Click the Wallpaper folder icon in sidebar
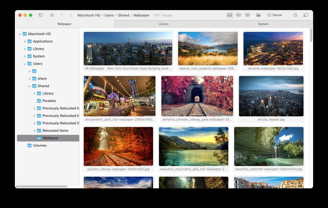This screenshot has width=328, height=208. click(39, 138)
